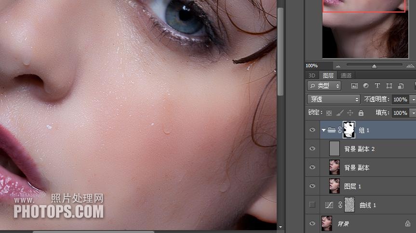Screen dimensions: 416x233
Task: Click the 不透明度 label
Action: click(x=376, y=99)
